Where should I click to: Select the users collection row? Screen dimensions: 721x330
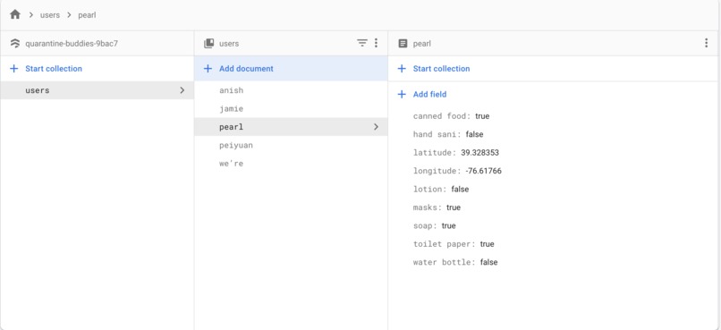[97, 90]
